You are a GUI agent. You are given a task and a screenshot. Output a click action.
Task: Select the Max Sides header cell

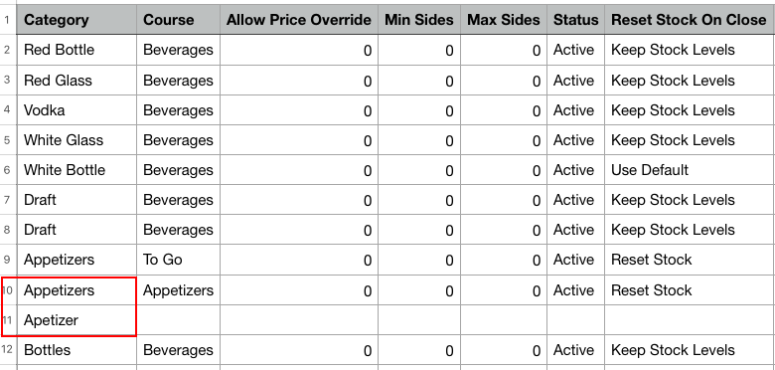pyautogui.click(x=504, y=20)
